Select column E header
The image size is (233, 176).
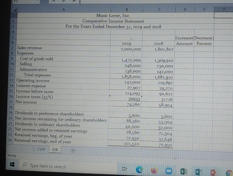pyautogui.click(x=205, y=9)
